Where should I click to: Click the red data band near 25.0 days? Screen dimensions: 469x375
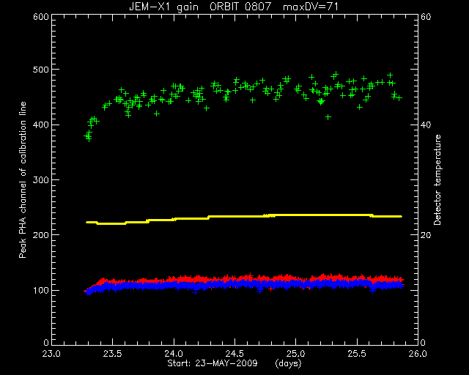[x=296, y=278]
